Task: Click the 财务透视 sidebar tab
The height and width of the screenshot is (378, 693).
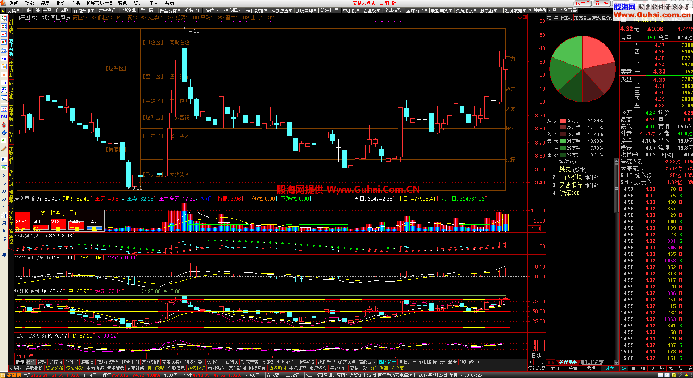Action: [x=12, y=90]
